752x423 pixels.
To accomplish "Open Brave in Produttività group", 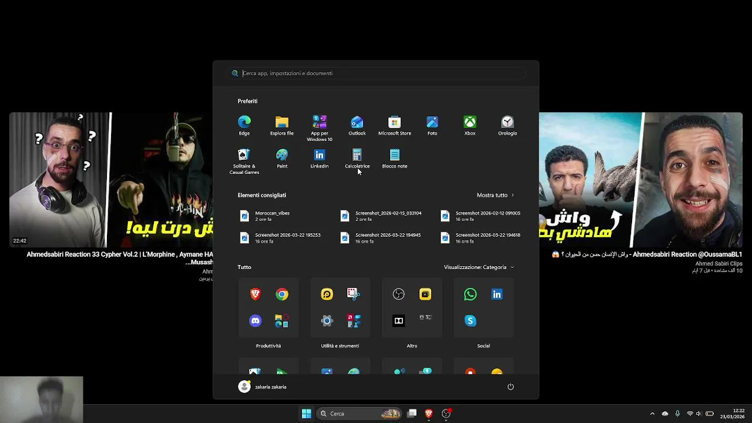I will point(256,294).
